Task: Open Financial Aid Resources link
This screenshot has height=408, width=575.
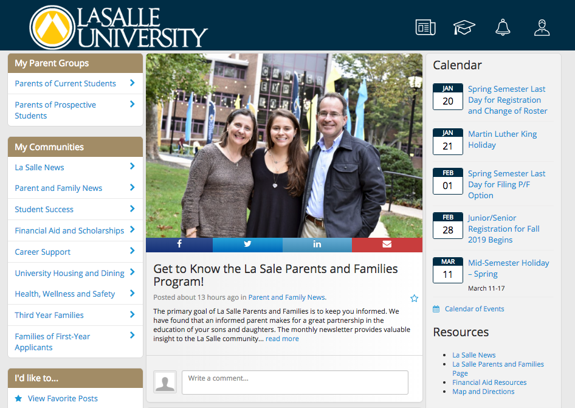Action: point(489,382)
